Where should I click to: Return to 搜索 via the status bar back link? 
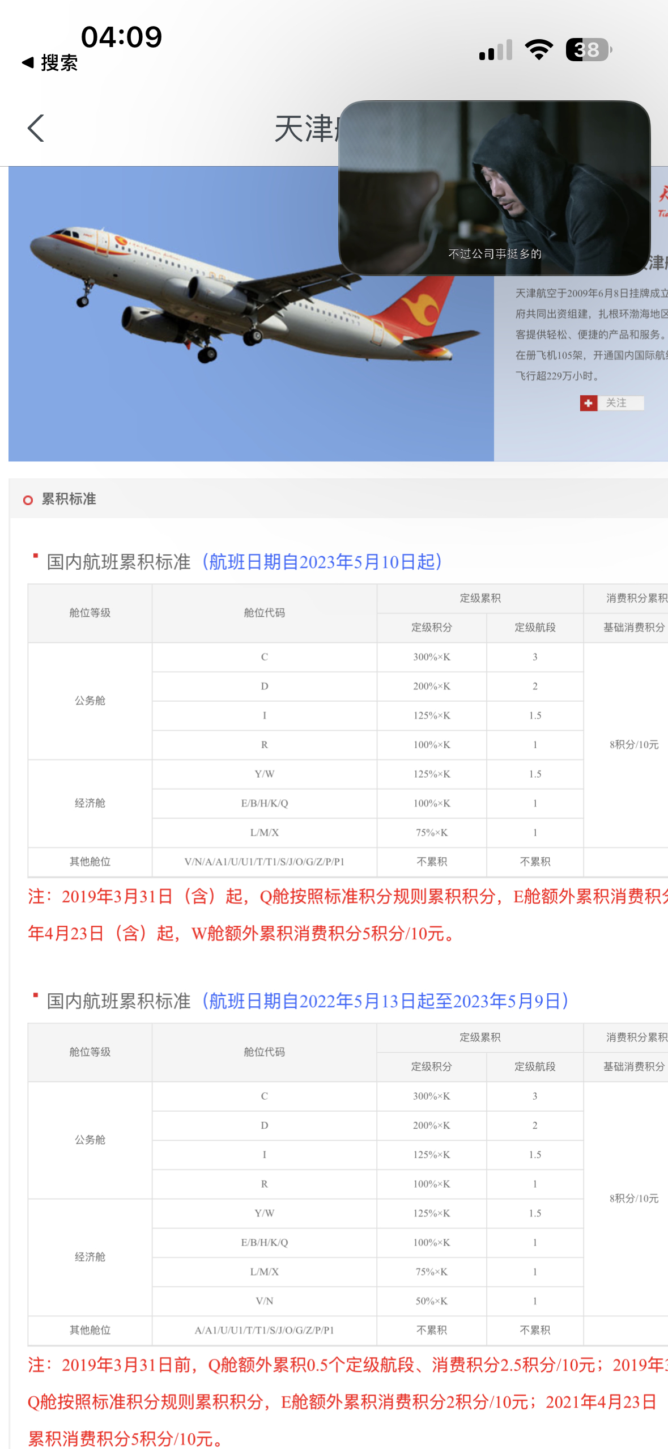[49, 62]
